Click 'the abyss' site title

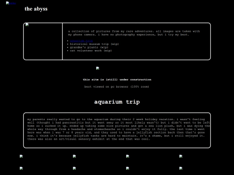pos(36,9)
